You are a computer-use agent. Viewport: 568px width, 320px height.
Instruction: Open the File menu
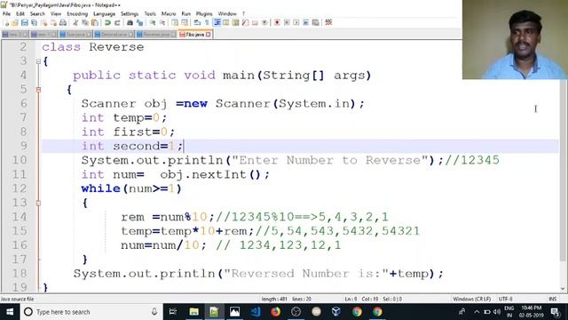pos(6,13)
